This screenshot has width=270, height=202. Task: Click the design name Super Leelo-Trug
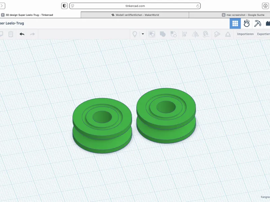click(x=12, y=23)
